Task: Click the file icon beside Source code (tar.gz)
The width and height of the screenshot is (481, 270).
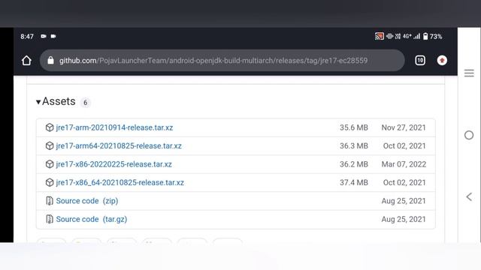Action: click(50, 219)
